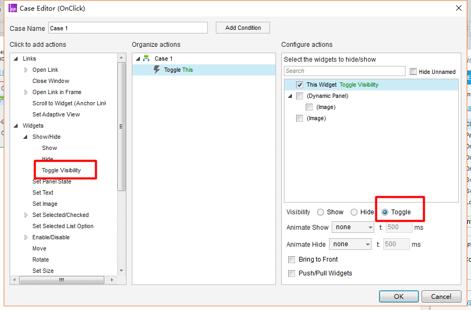471x310 pixels.
Task: Add the Rotate action
Action: click(40, 259)
